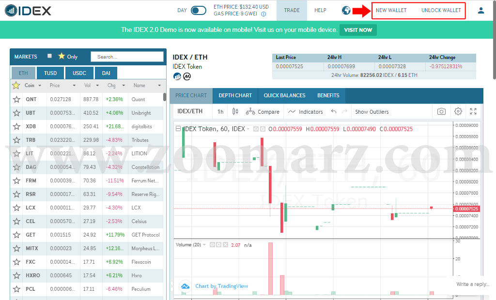
Task: Click the markets Search input field
Action: pyautogui.click(x=127, y=57)
